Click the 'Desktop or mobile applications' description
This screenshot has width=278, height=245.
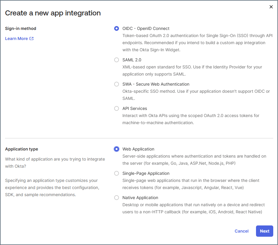(194, 208)
